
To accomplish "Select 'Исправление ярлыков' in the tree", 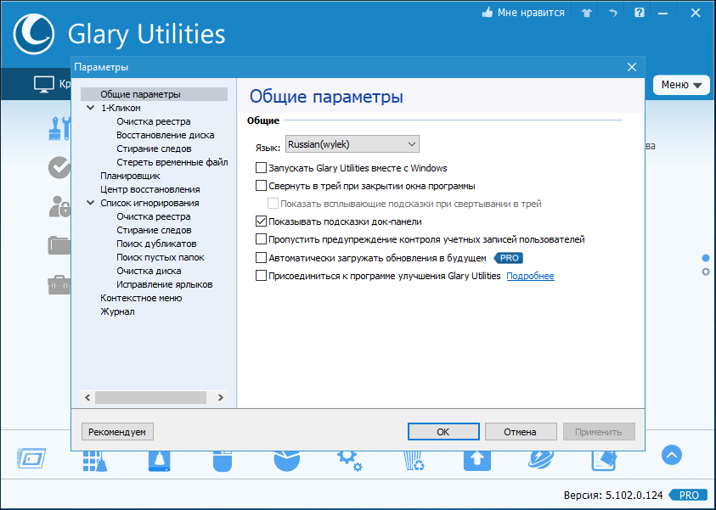I will (165, 284).
